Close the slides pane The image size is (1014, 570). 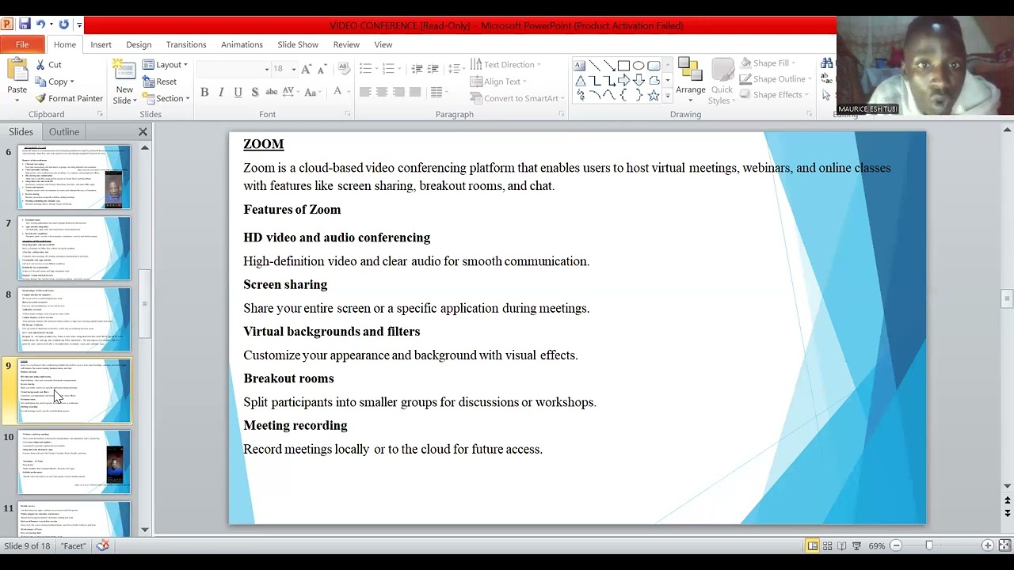coord(143,132)
